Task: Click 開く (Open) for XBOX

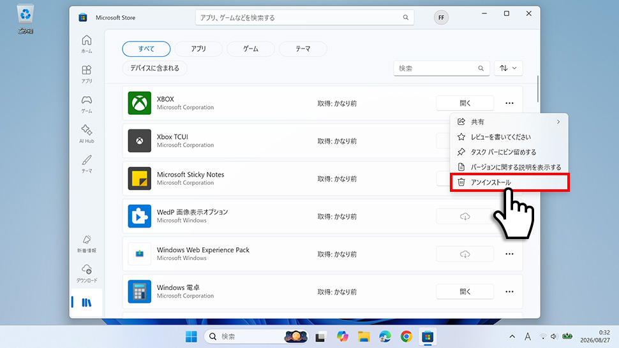Action: [x=465, y=103]
